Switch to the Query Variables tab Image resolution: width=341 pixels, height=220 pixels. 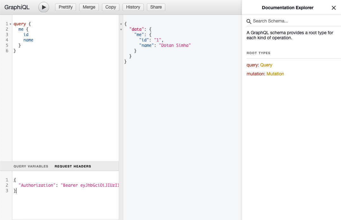(31, 166)
